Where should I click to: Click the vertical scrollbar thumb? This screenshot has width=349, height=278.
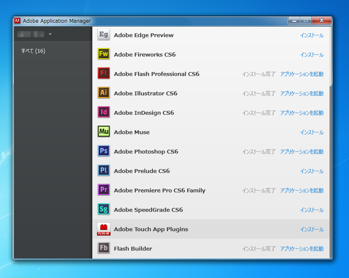[x=330, y=171]
